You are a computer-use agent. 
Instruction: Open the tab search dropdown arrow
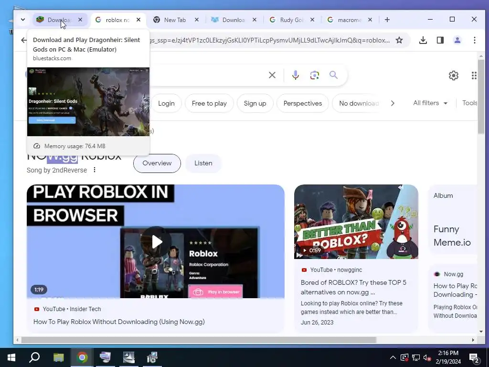coord(23,20)
